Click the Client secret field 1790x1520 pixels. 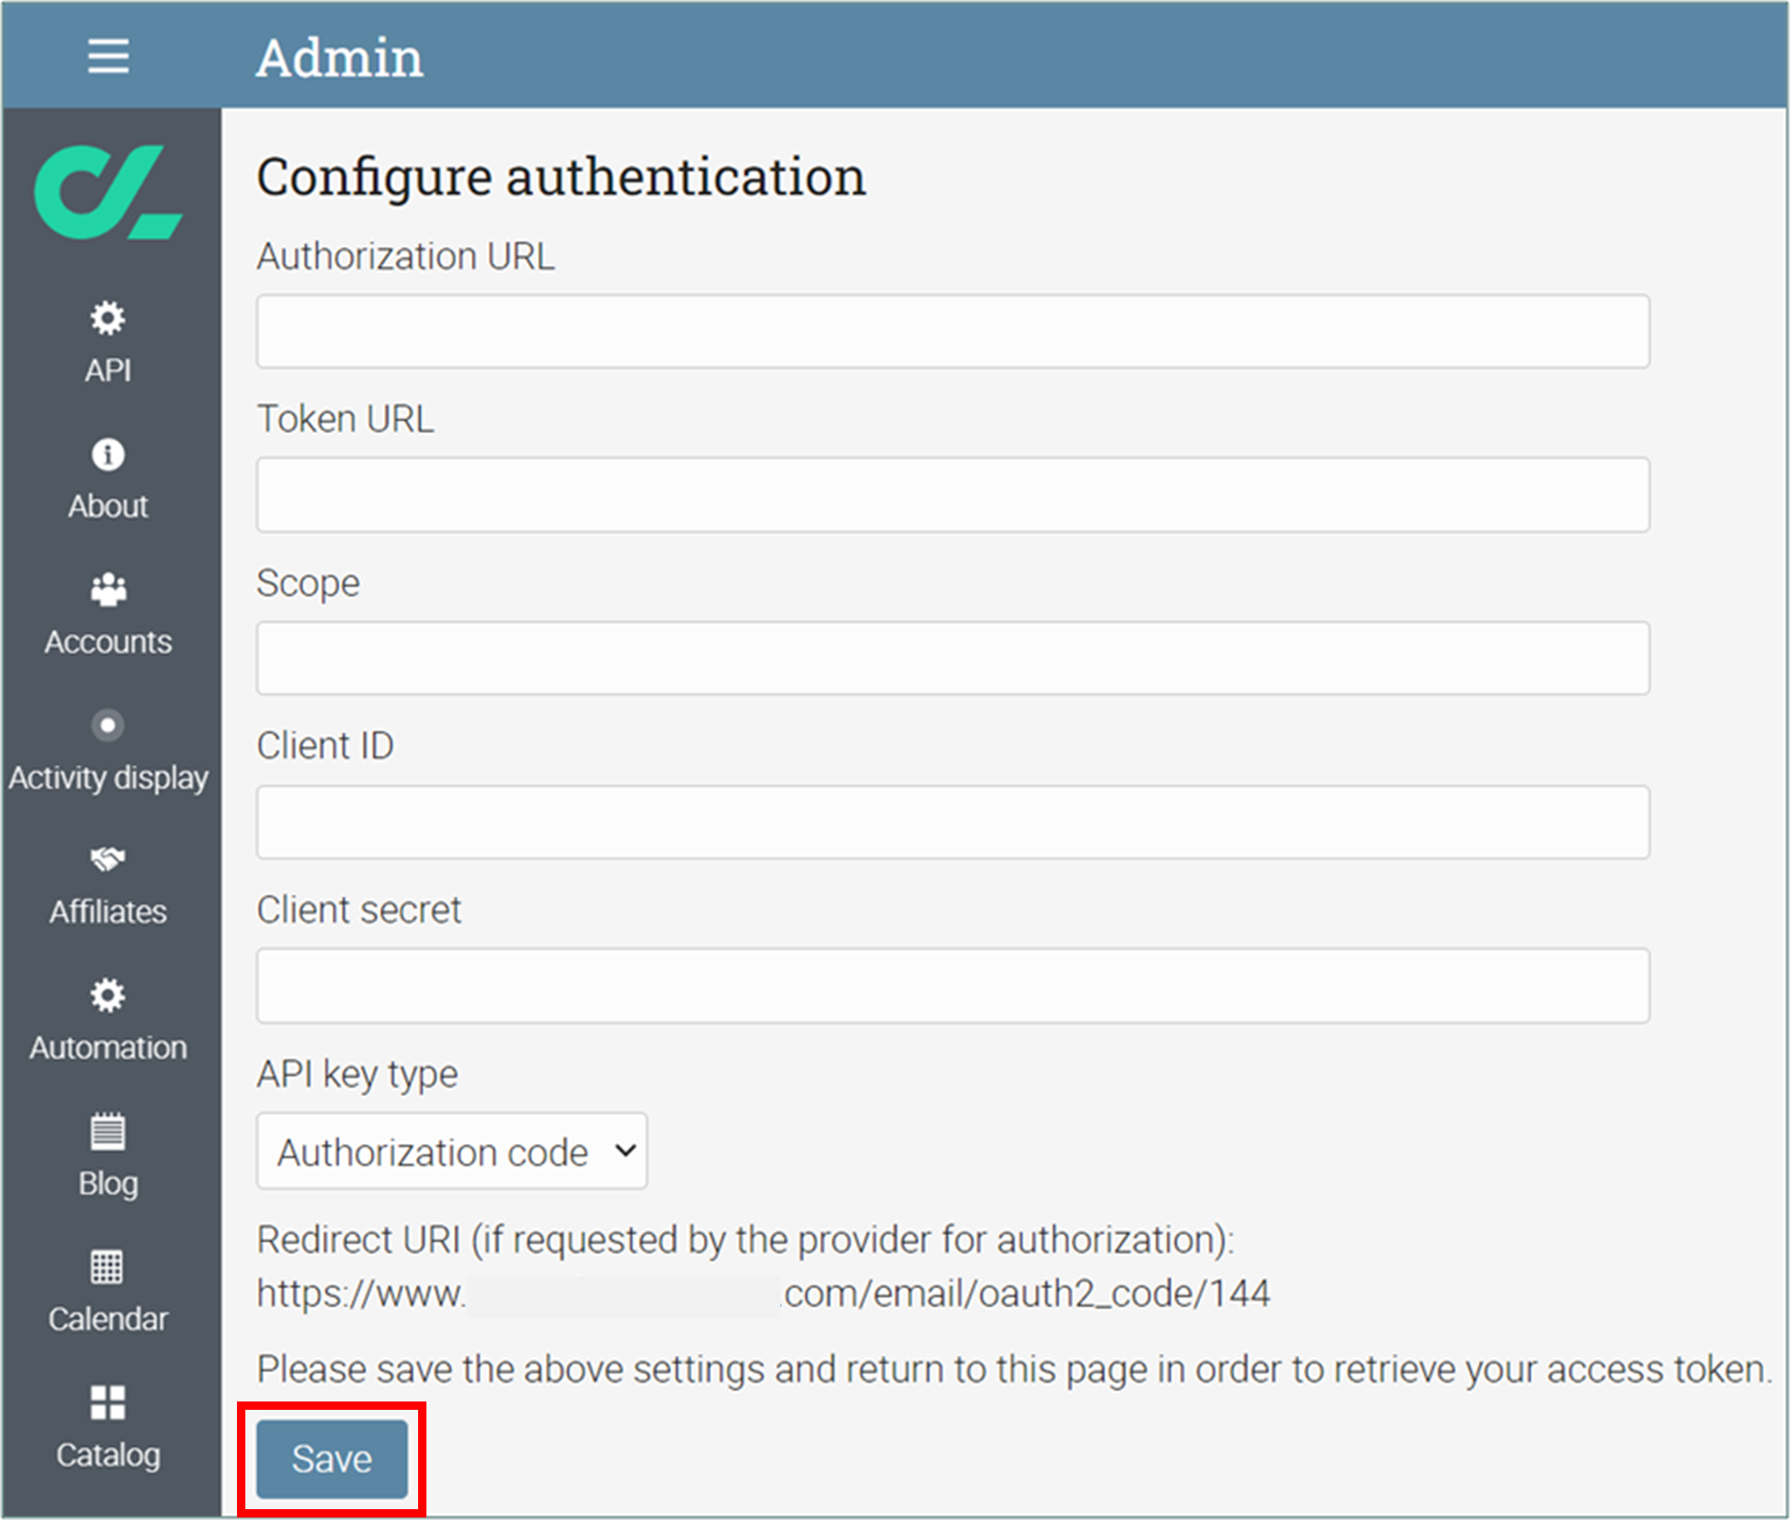[952, 986]
